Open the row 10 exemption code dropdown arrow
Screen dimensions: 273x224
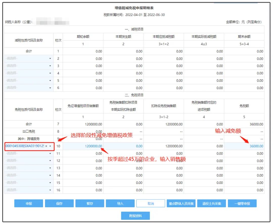[x=50, y=146]
